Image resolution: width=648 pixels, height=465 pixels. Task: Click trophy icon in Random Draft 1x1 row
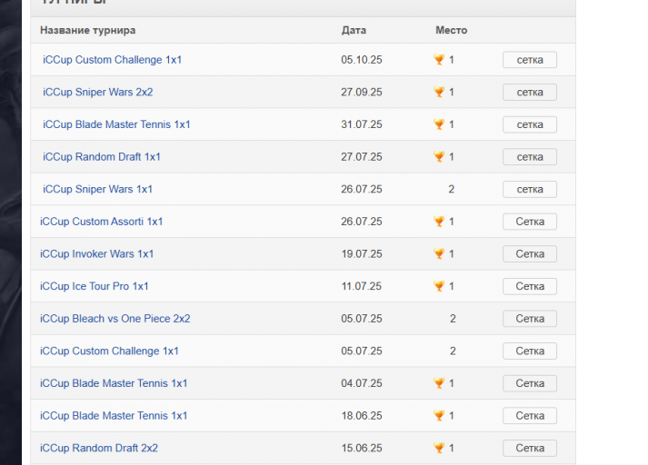pyautogui.click(x=439, y=157)
